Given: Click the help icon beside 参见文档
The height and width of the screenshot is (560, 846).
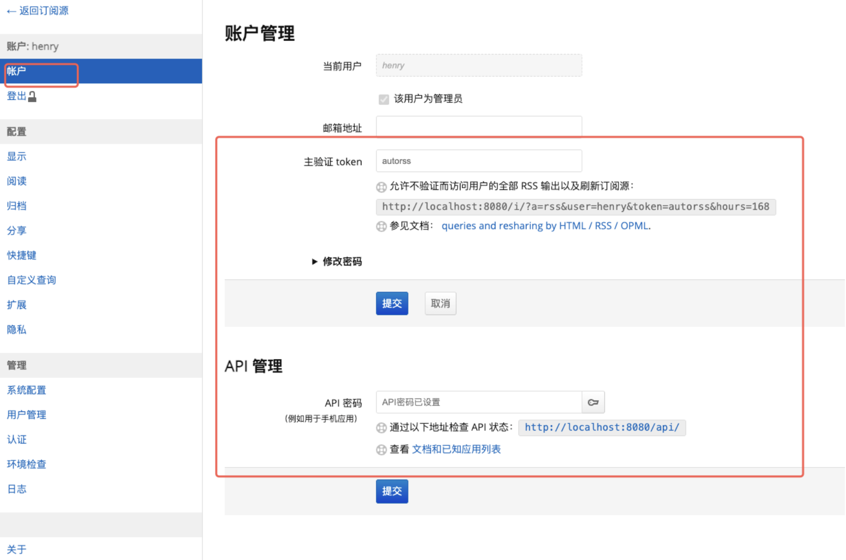Looking at the screenshot, I should pyautogui.click(x=381, y=226).
